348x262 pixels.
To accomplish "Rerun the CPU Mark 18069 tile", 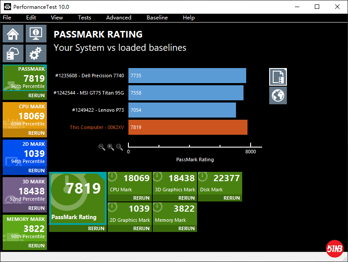I will pos(141,198).
